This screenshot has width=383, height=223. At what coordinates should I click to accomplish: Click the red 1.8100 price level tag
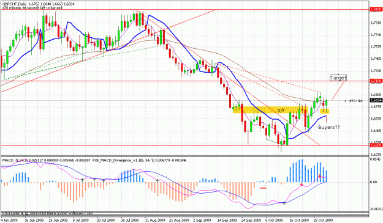pos(376,9)
